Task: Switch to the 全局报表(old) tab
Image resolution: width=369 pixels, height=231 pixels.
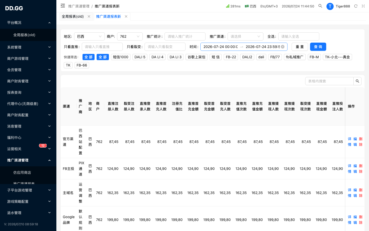Action: [73, 16]
